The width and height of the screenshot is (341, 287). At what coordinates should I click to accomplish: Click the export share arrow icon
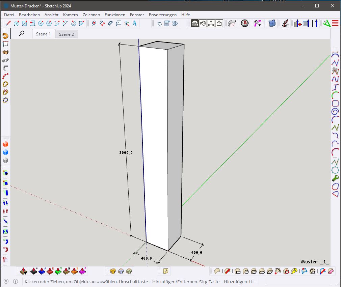(219, 23)
